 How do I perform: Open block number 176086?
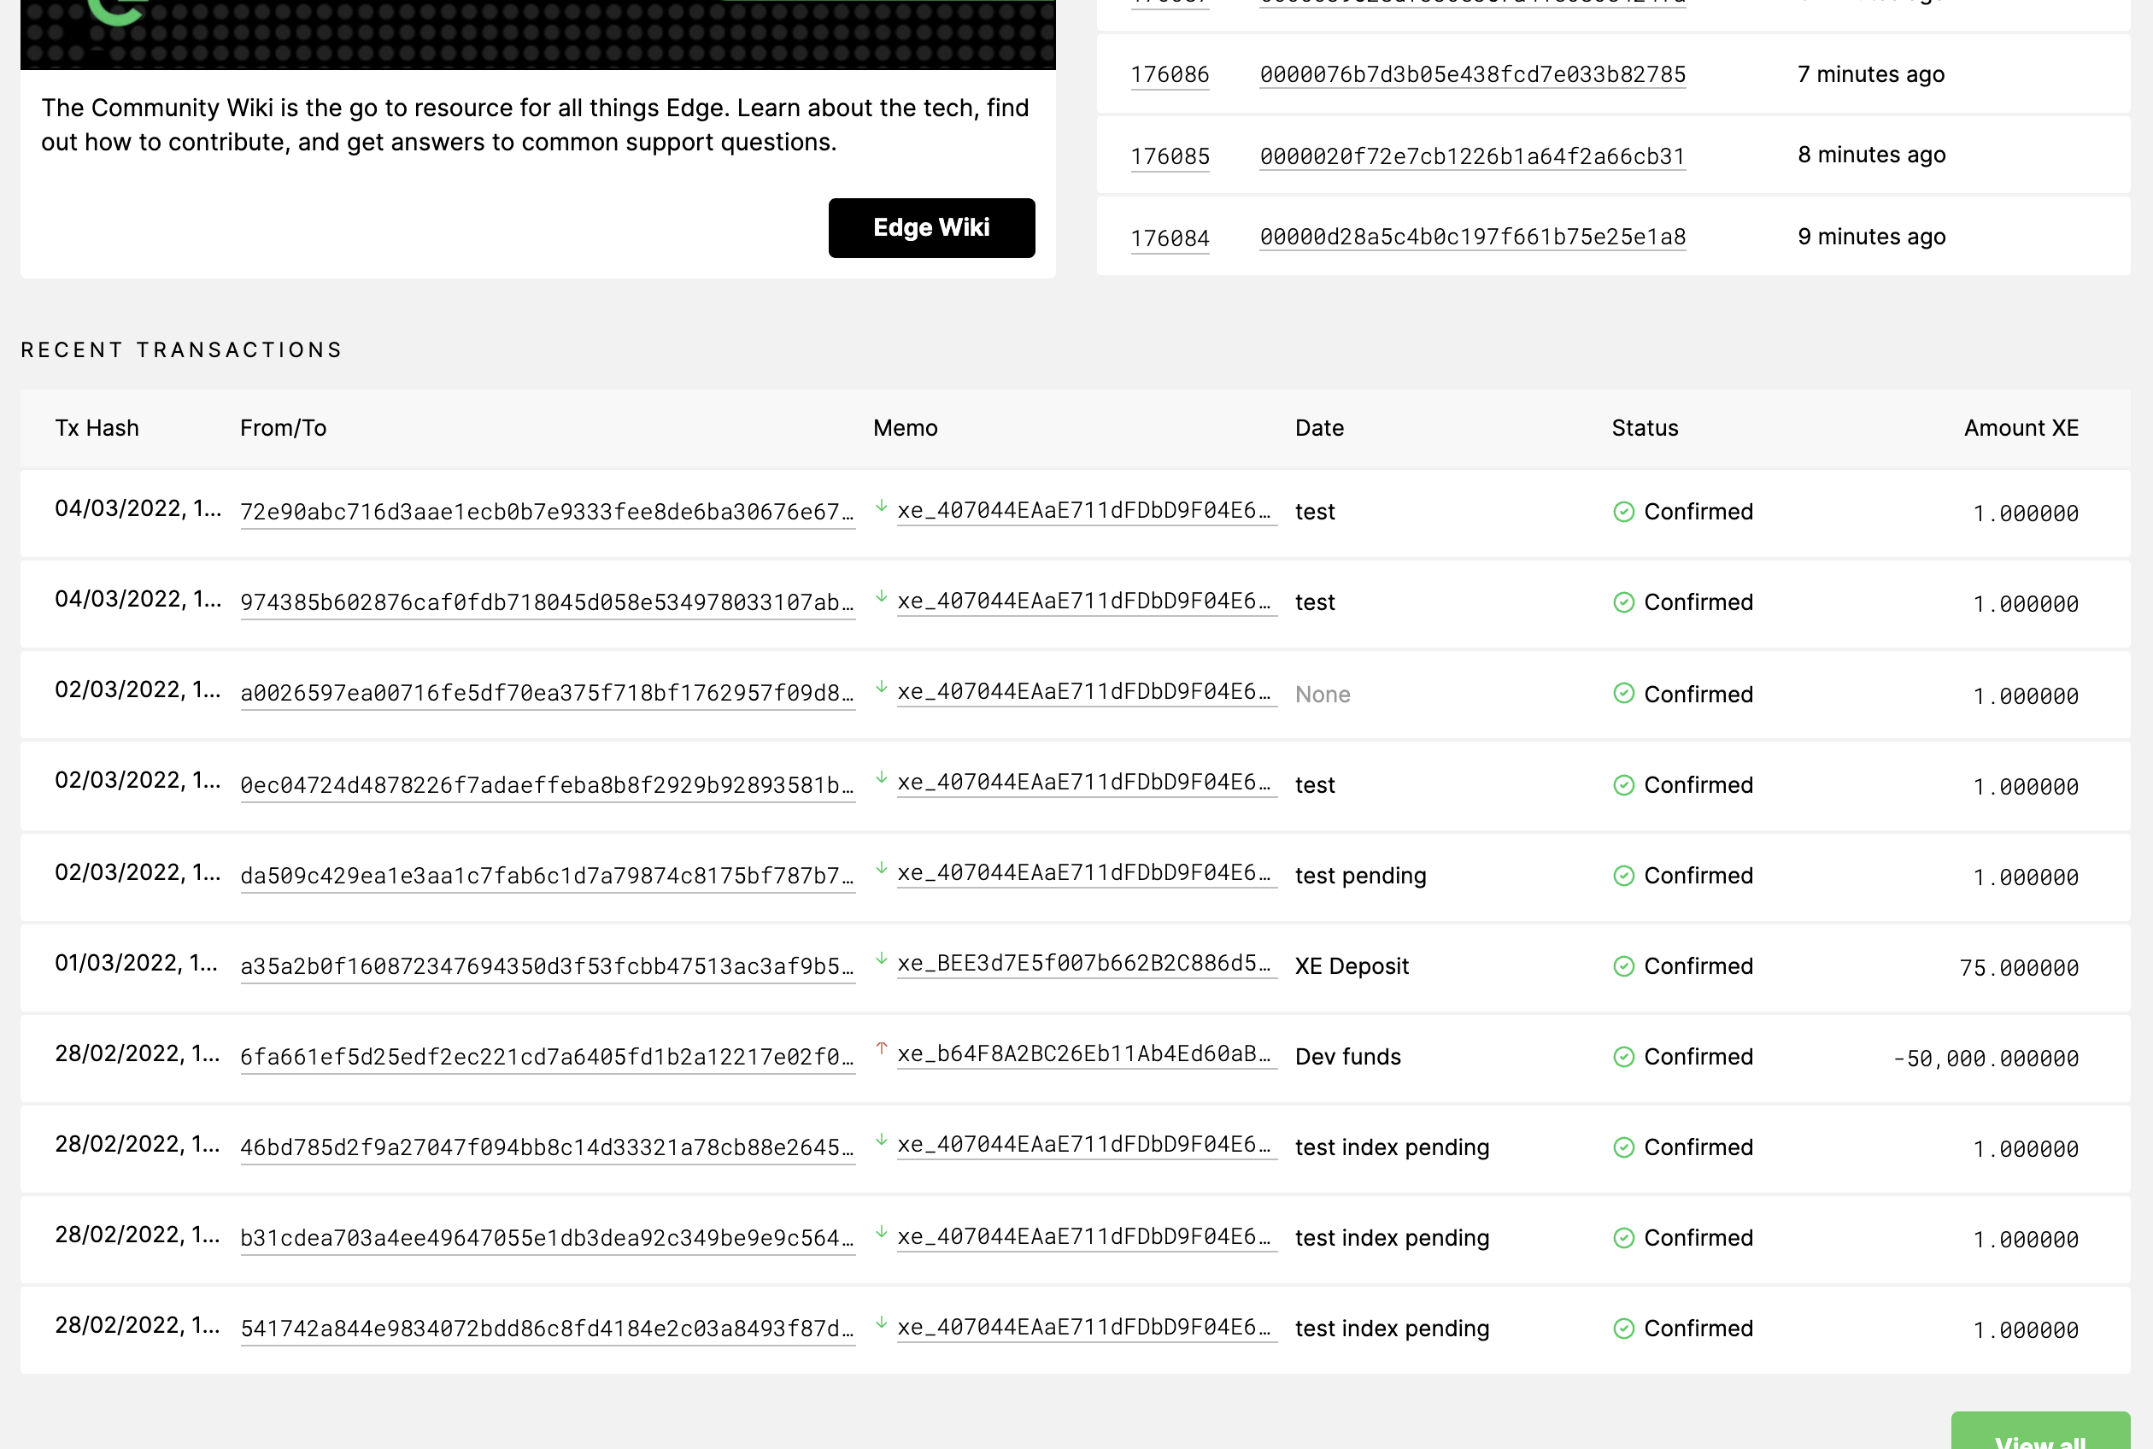pyautogui.click(x=1170, y=74)
